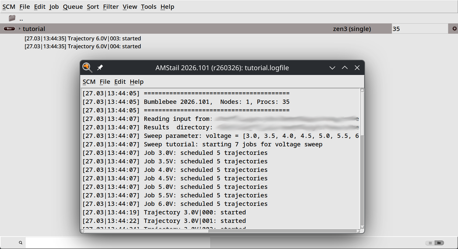
Task: Click the job status gear icon
Action: 454,29
